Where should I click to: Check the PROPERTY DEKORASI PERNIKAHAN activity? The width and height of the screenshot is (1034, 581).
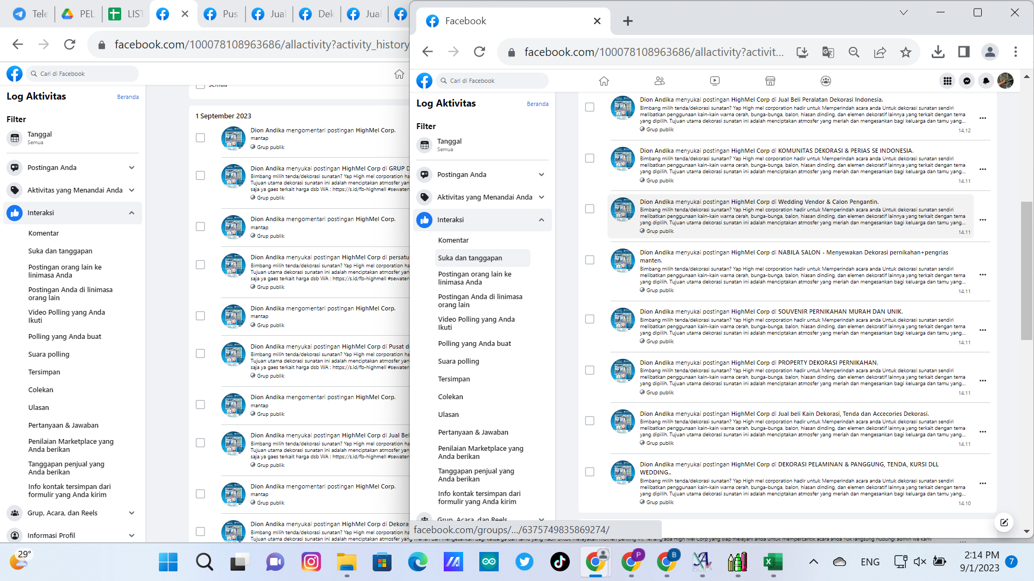click(x=590, y=370)
